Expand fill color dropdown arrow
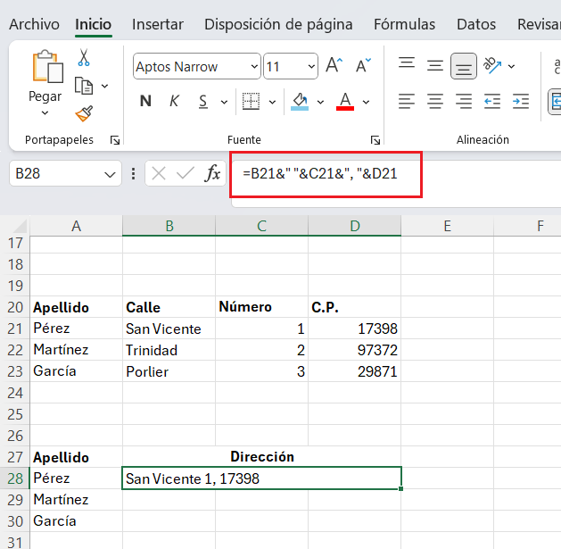The height and width of the screenshot is (549, 561). pyautogui.click(x=320, y=103)
